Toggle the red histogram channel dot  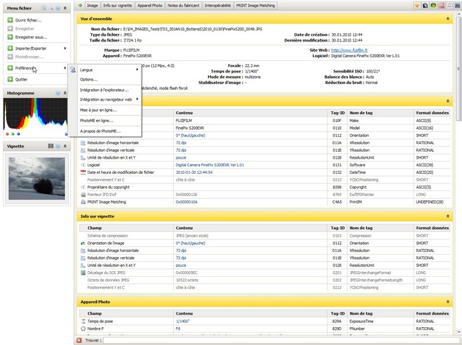[x=7, y=134]
